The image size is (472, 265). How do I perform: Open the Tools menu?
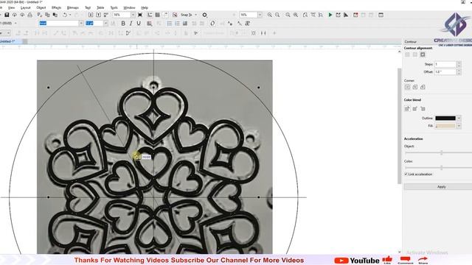pyautogui.click(x=114, y=7)
